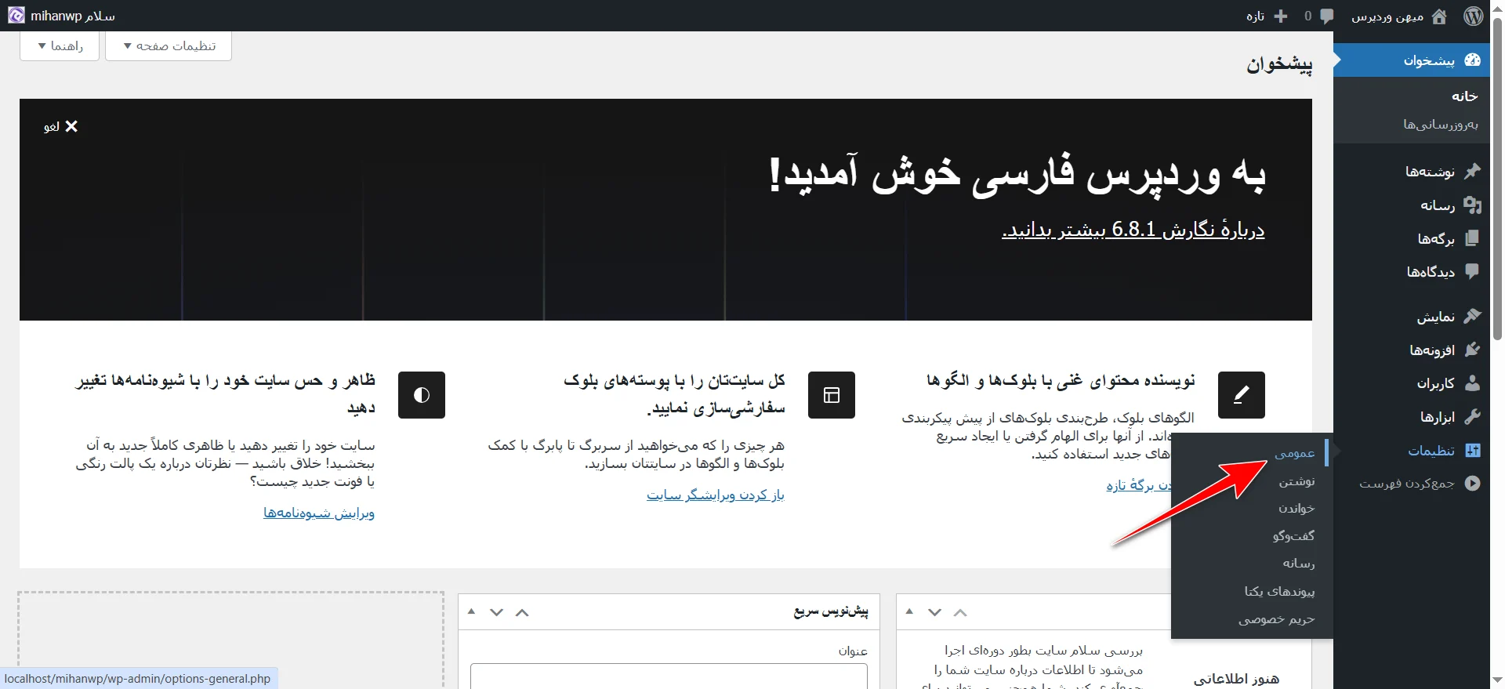Click the comment icon for دیدگاه‌ها
The height and width of the screenshot is (689, 1505).
1473,271
